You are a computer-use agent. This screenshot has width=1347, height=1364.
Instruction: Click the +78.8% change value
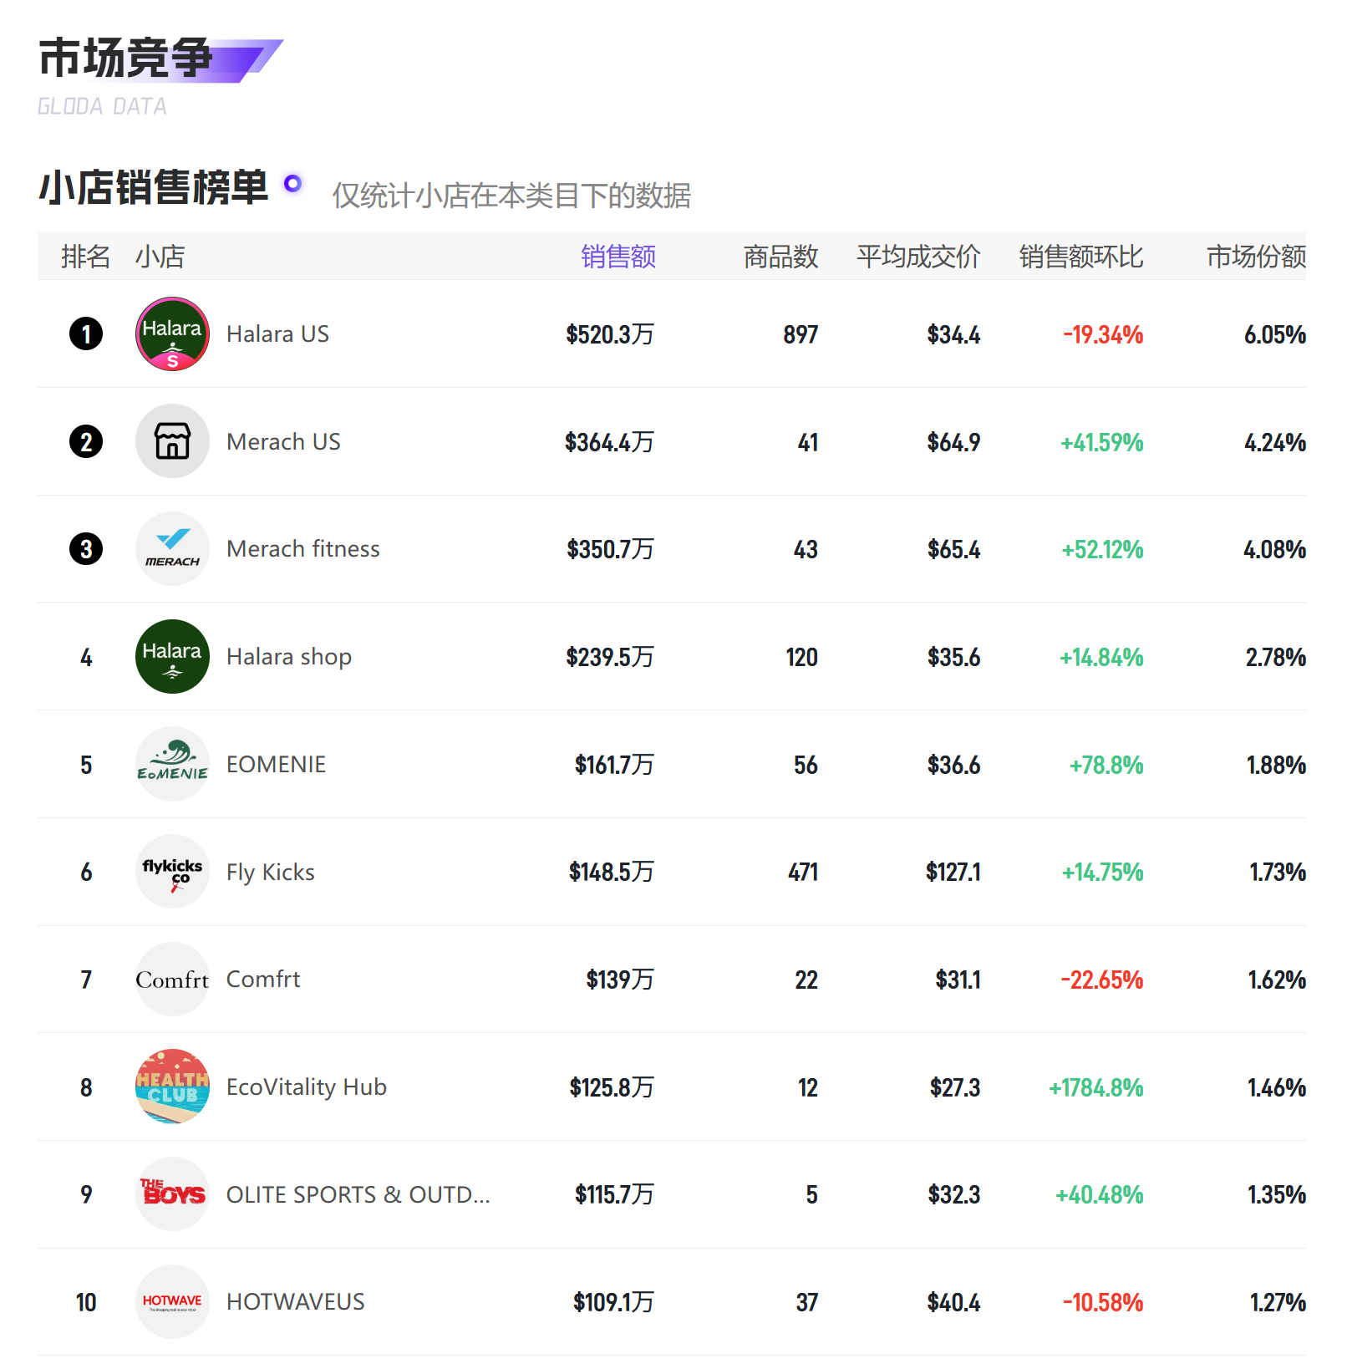(1106, 765)
